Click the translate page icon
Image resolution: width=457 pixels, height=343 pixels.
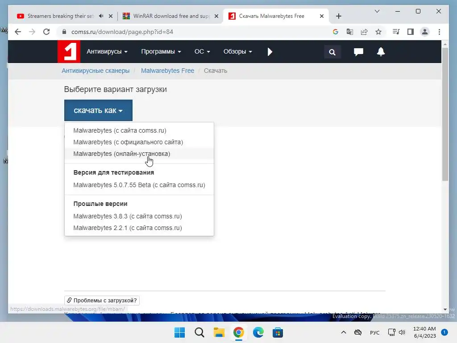350,32
